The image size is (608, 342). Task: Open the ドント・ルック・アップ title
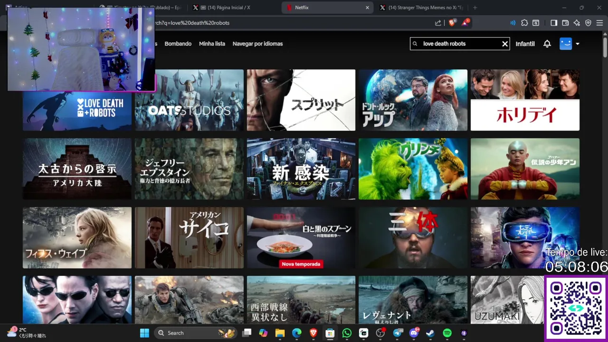413,100
